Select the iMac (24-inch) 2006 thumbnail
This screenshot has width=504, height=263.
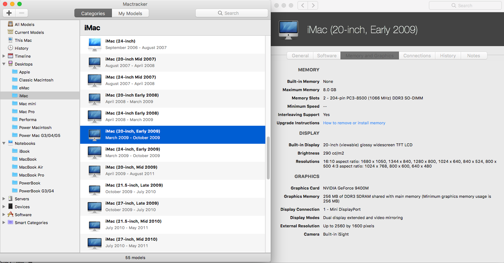[95, 44]
